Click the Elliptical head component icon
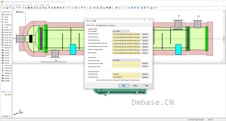The width and height of the screenshot is (226, 121). (3, 48)
